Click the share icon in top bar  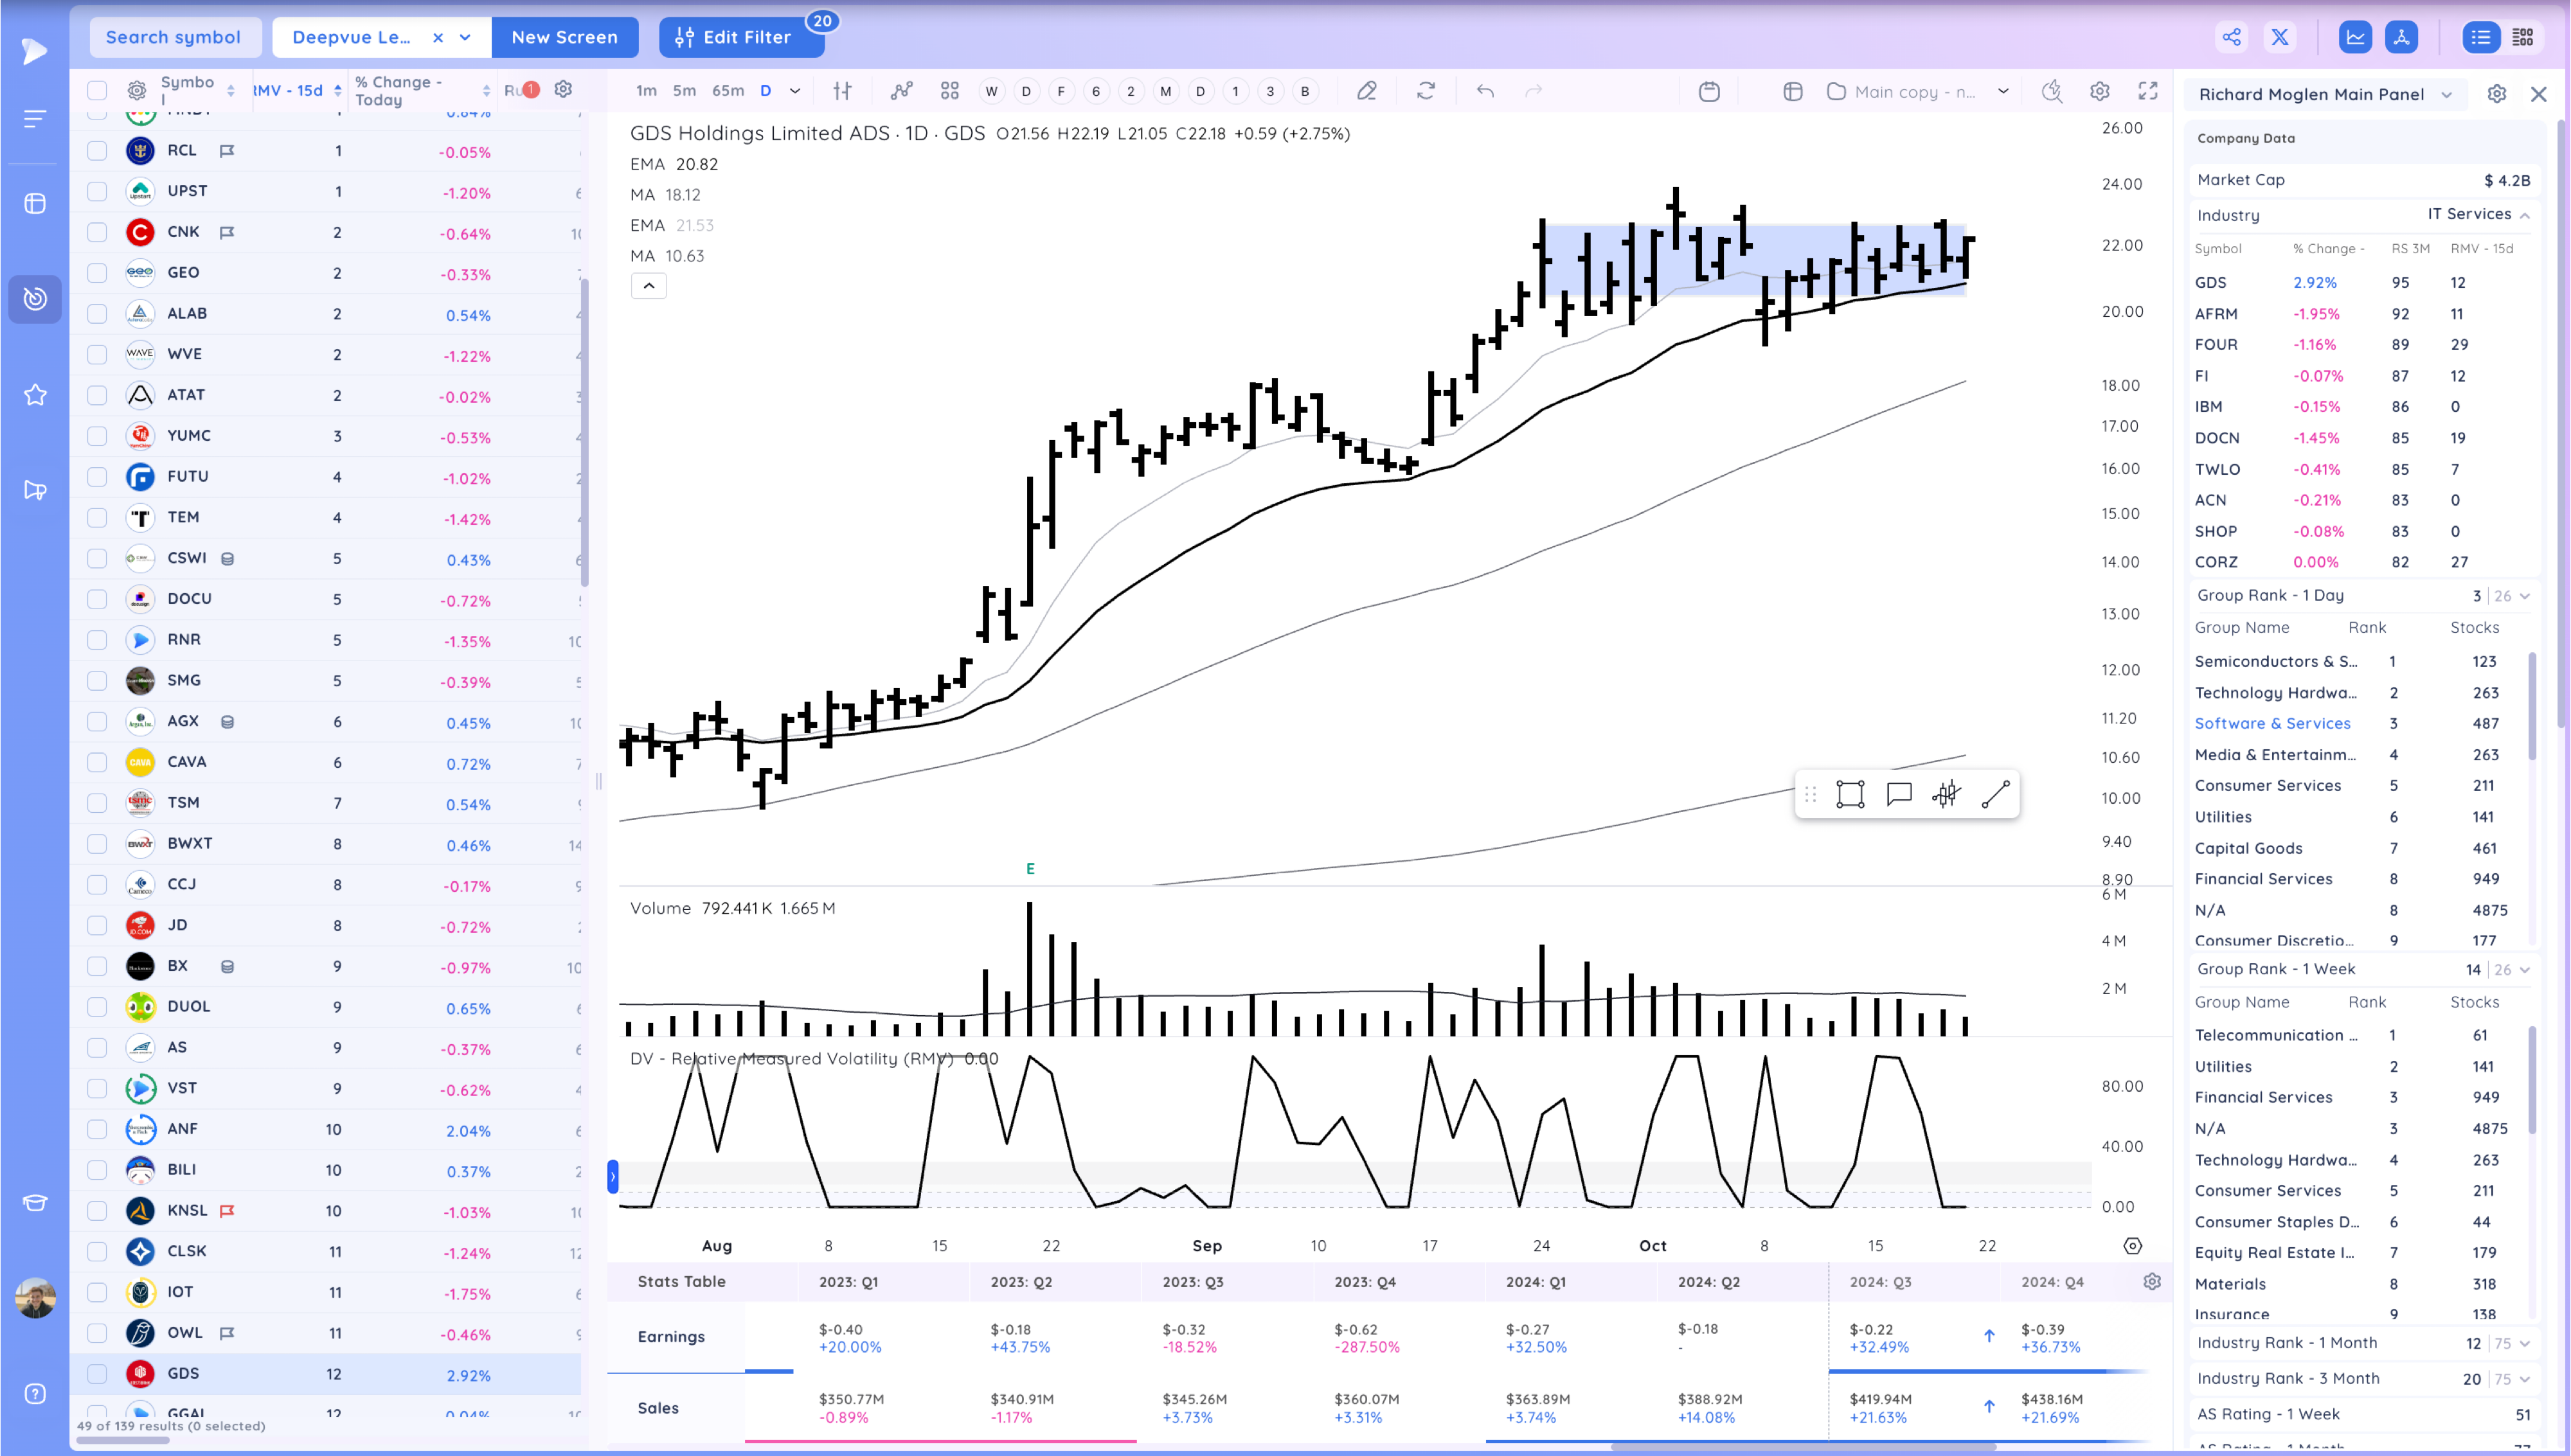2231,37
